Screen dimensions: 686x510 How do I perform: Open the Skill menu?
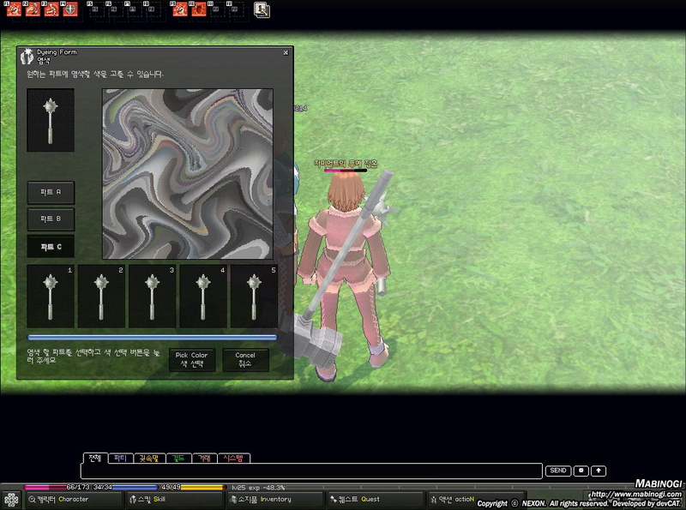pos(174,499)
